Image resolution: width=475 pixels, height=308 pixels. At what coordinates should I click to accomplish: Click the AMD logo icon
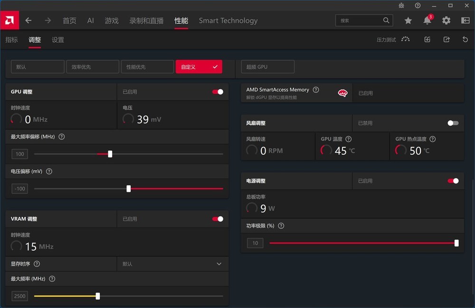click(9, 20)
